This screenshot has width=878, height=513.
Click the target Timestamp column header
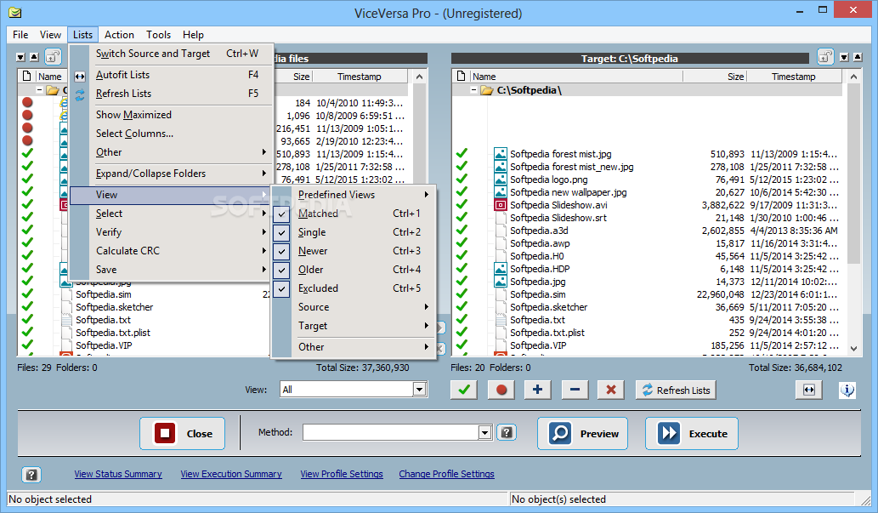coord(793,77)
